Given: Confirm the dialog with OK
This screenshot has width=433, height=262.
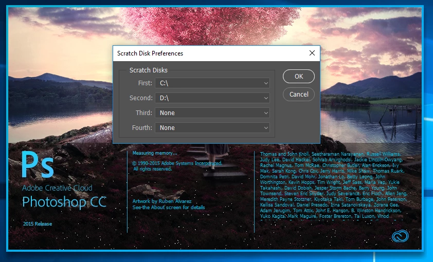Looking at the screenshot, I should tap(298, 77).
